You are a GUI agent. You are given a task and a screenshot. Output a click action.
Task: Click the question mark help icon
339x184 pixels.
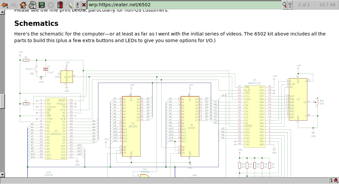290,5
